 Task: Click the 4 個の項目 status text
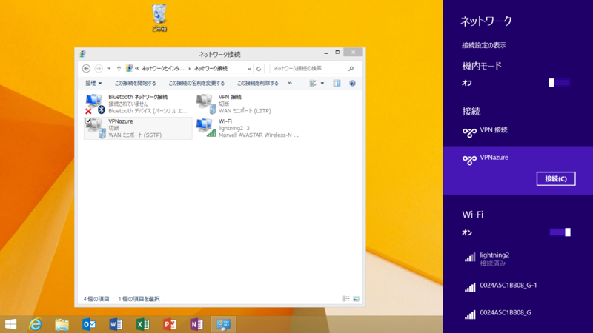click(96, 299)
